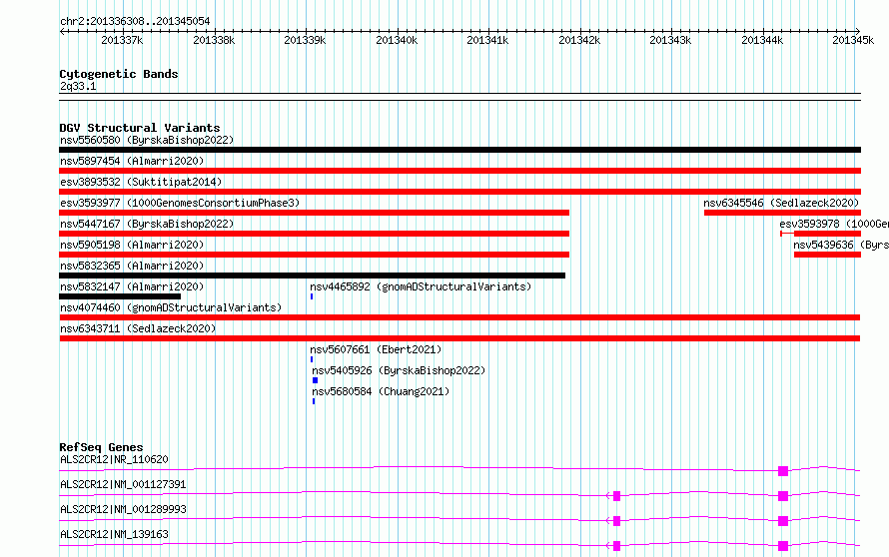Select the short black bar under nsv5832147
This screenshot has height=557, width=889.
click(x=120, y=296)
